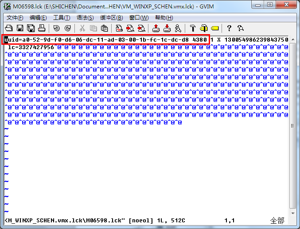Click the Cut scissors icon

82,28
